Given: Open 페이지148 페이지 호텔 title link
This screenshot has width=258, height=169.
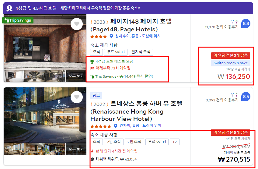Looking at the screenshot, I should 131,25.
